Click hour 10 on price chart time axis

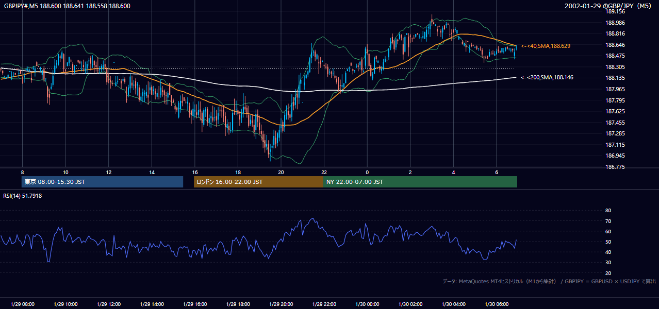click(65, 172)
